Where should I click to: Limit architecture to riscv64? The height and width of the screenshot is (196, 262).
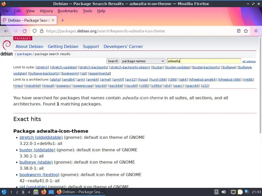pos(131,86)
